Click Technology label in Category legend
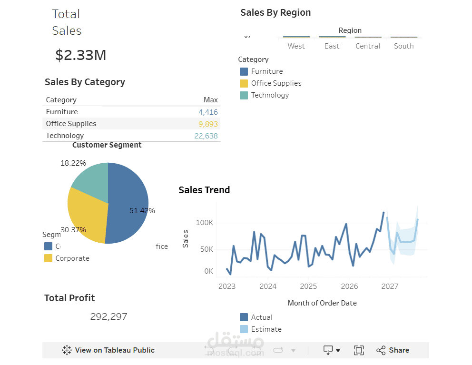The image size is (472, 365). [270, 95]
